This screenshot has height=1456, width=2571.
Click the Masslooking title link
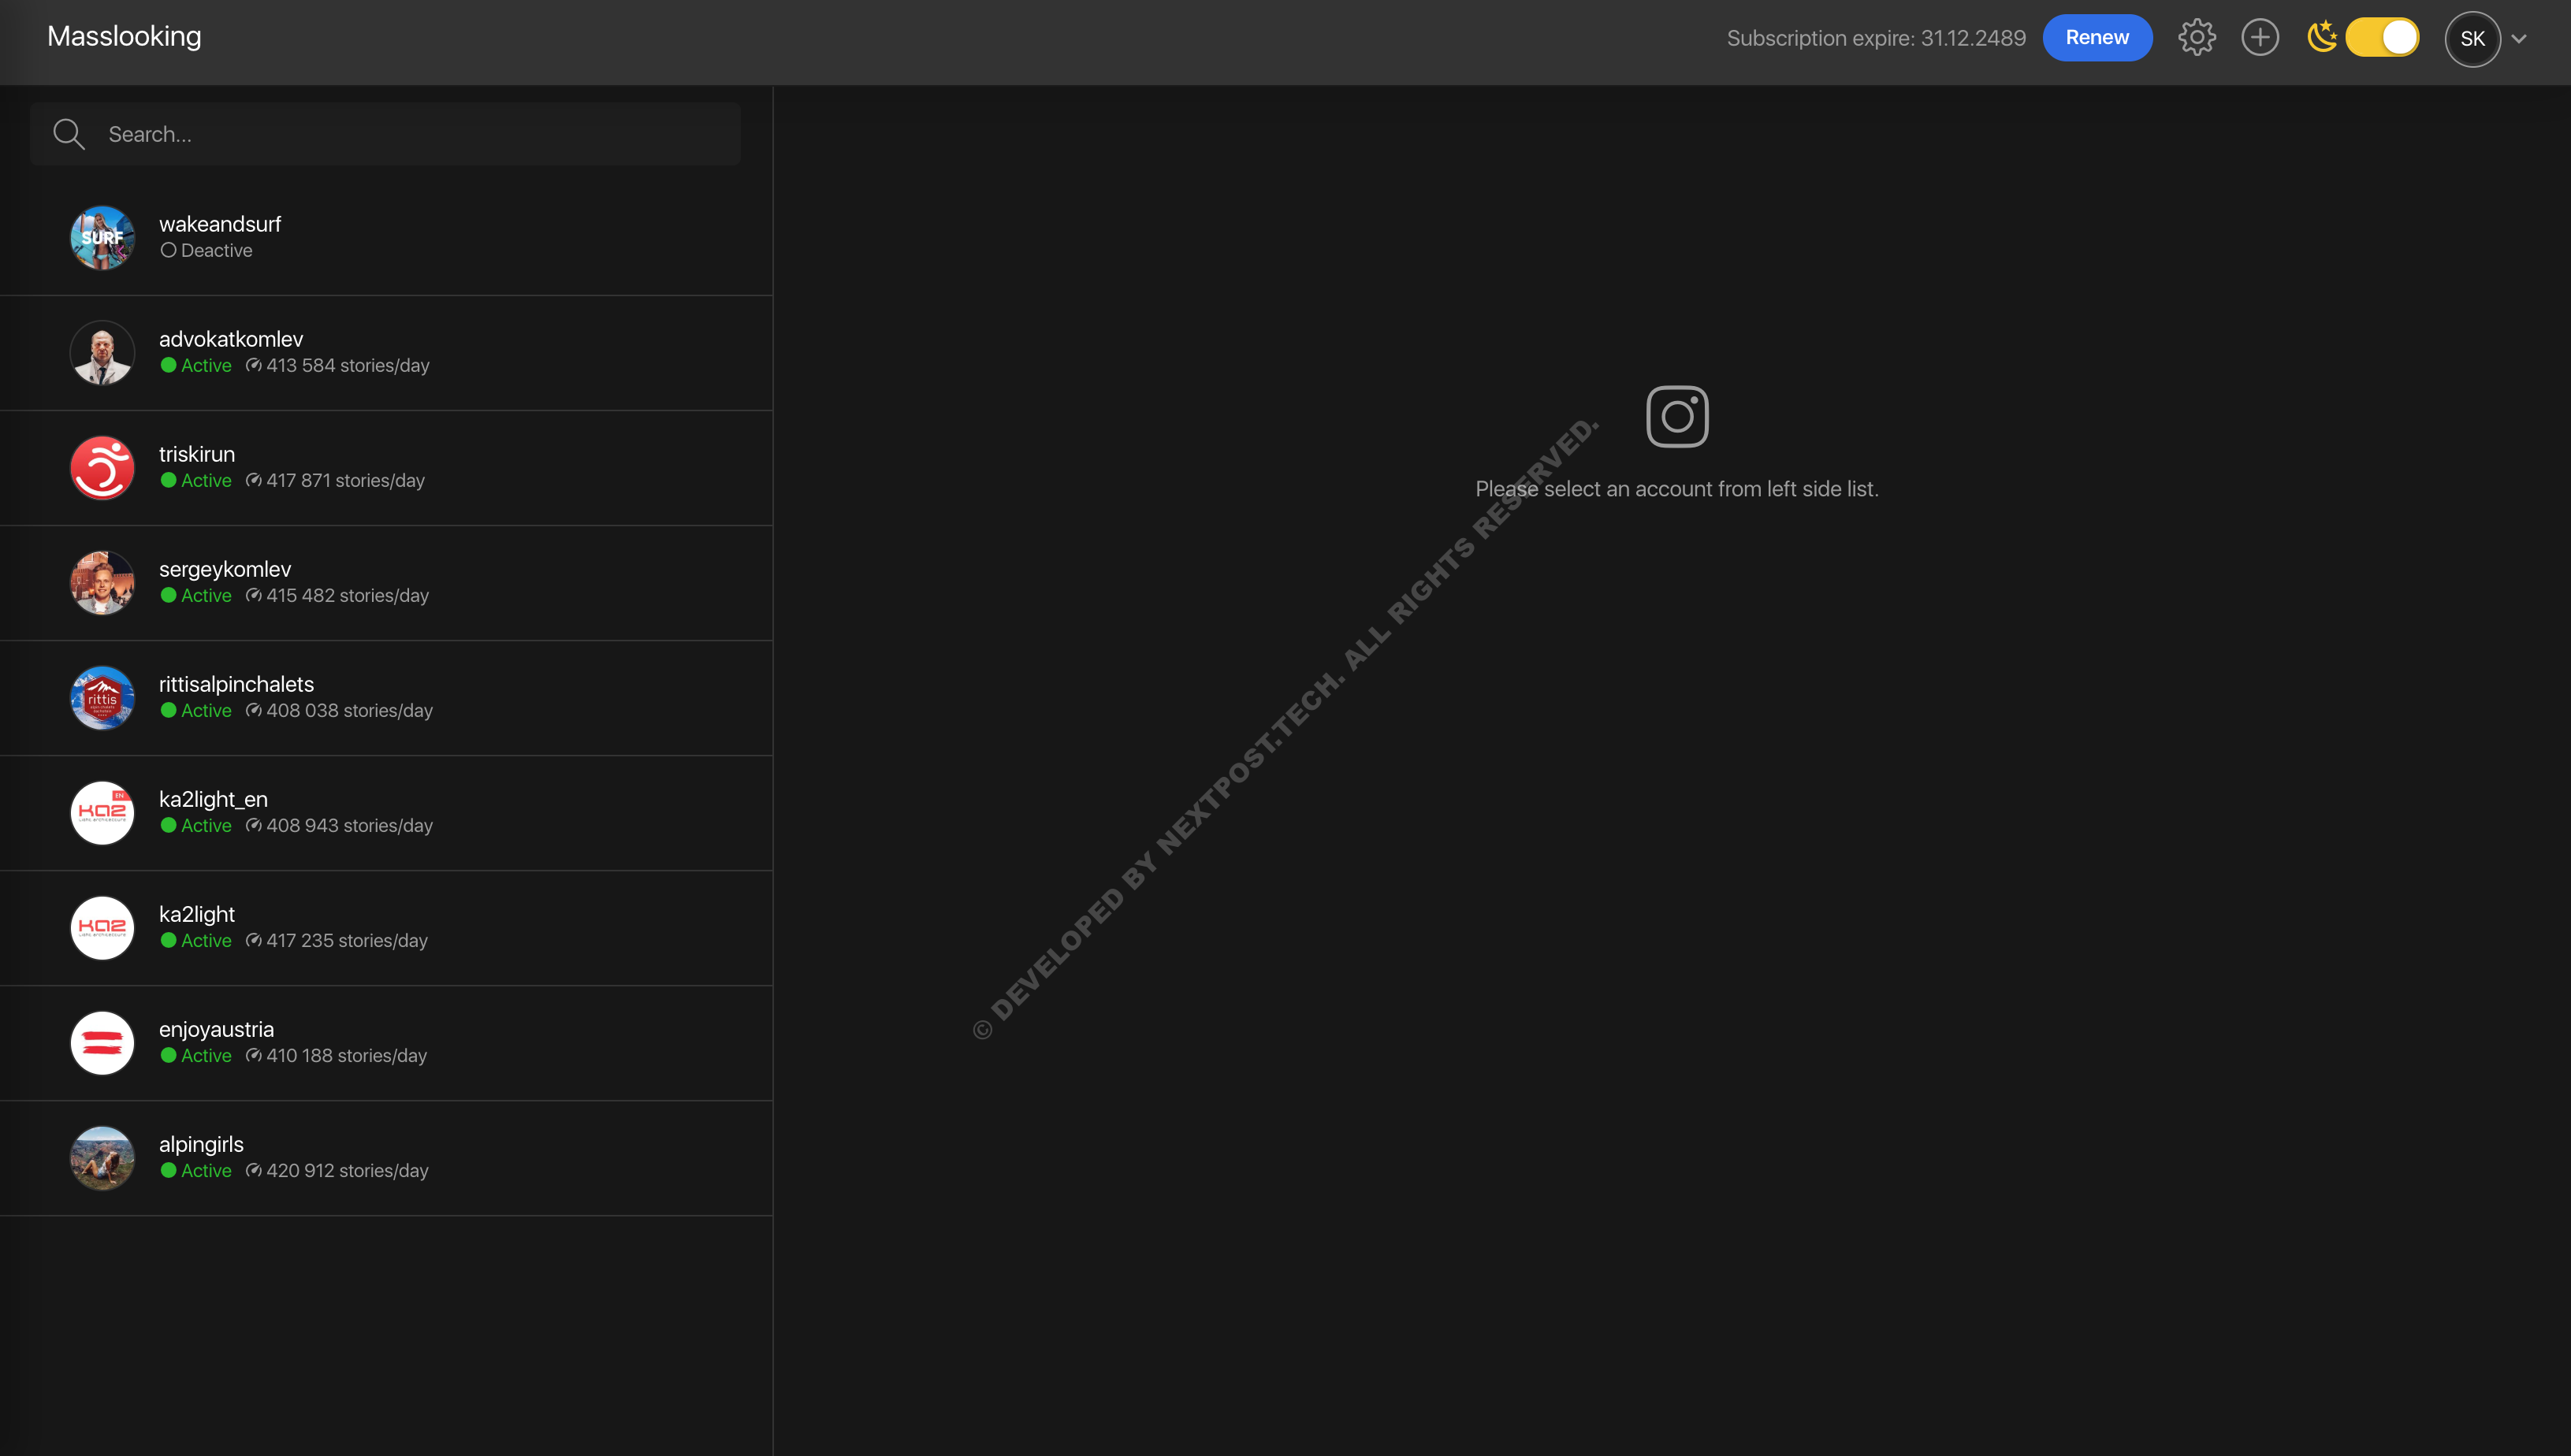click(124, 36)
